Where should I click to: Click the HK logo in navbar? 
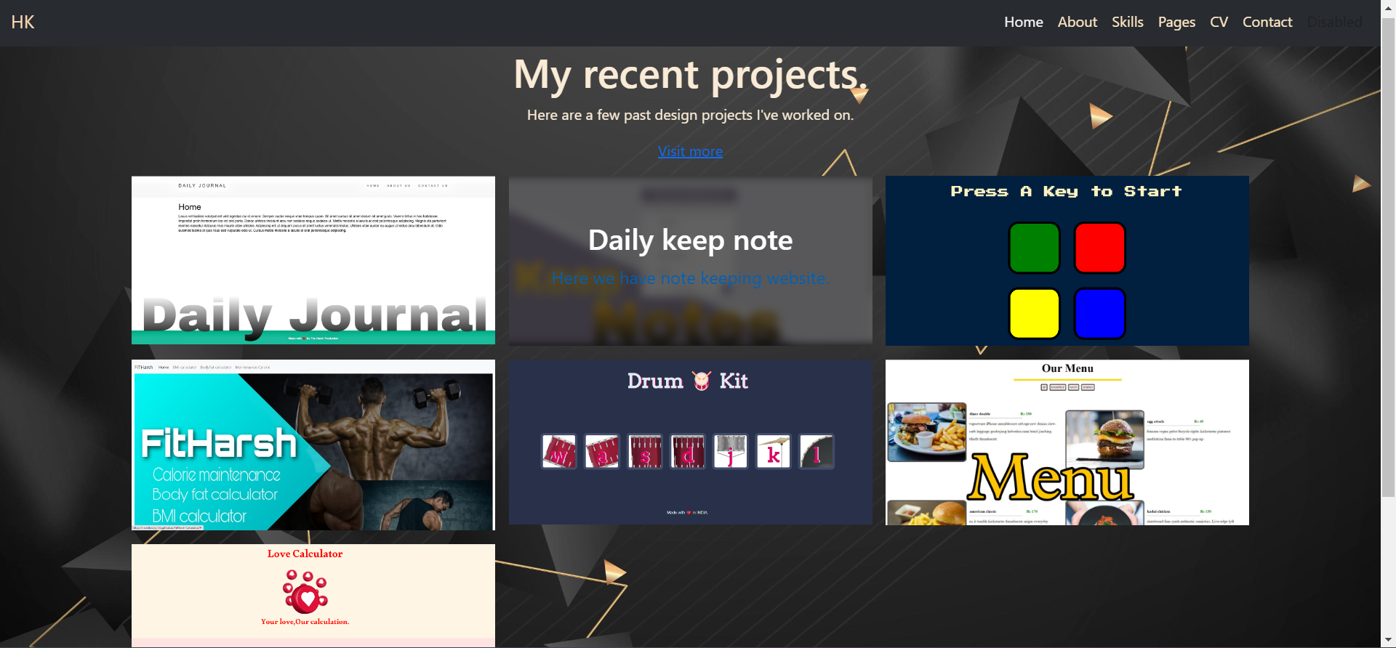[23, 23]
